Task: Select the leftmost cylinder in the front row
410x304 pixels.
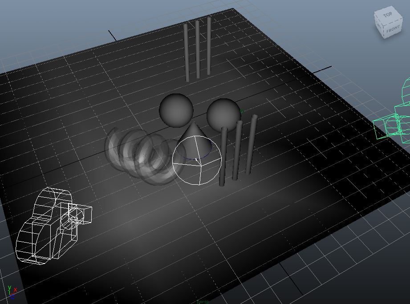Action: coord(223,156)
